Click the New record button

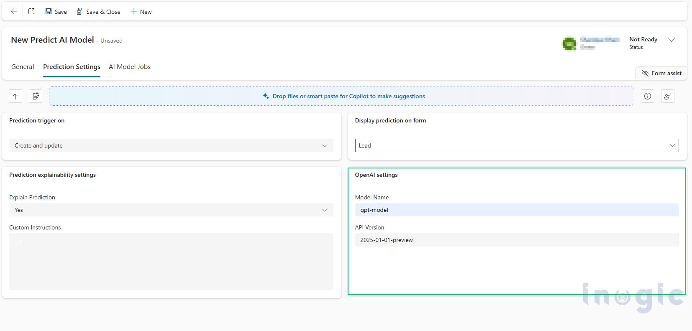click(x=141, y=12)
